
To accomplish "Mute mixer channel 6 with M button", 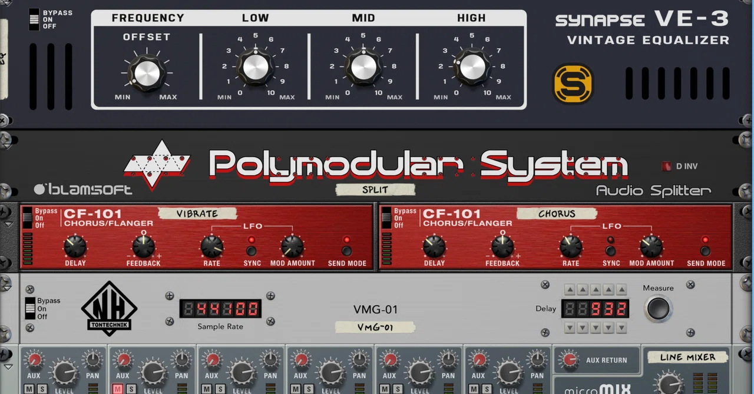I will point(473,389).
